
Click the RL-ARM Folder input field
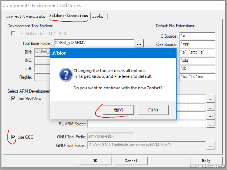click(x=146, y=124)
